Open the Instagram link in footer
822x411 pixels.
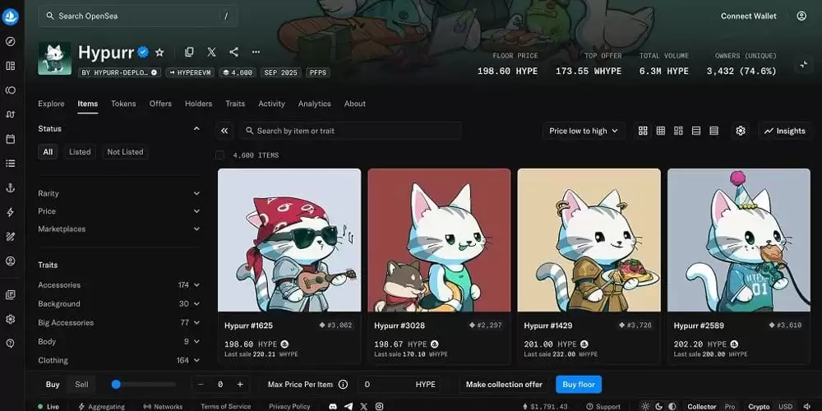pos(380,406)
